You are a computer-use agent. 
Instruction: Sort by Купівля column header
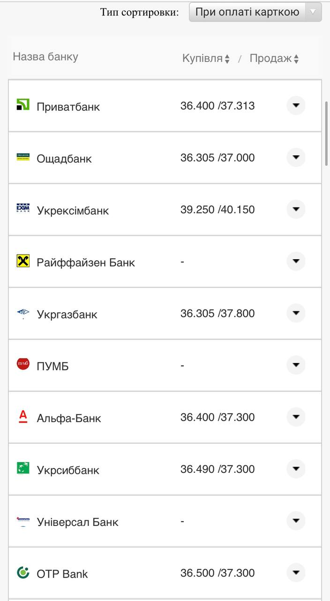pyautogui.click(x=206, y=59)
